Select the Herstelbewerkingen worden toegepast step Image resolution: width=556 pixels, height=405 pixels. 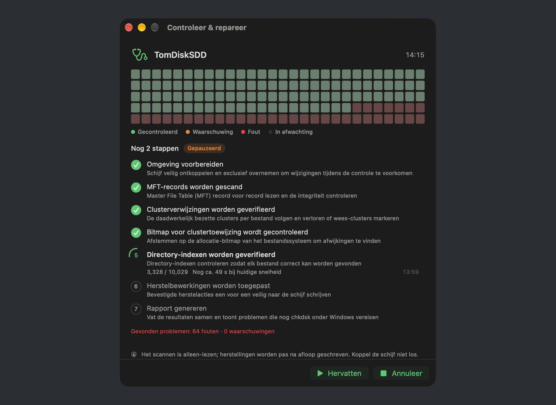(208, 286)
